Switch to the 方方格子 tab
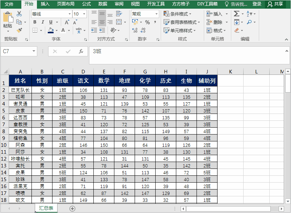291x213 pixels. [181, 4]
